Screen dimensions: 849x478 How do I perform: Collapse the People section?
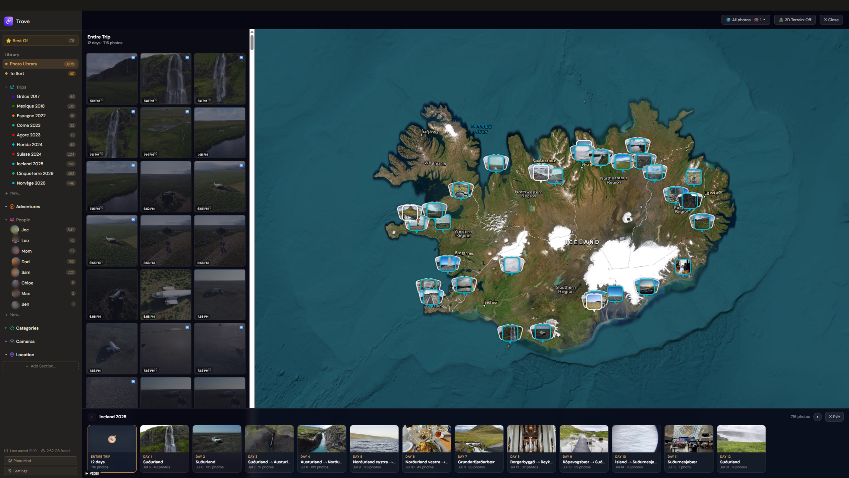click(x=6, y=220)
